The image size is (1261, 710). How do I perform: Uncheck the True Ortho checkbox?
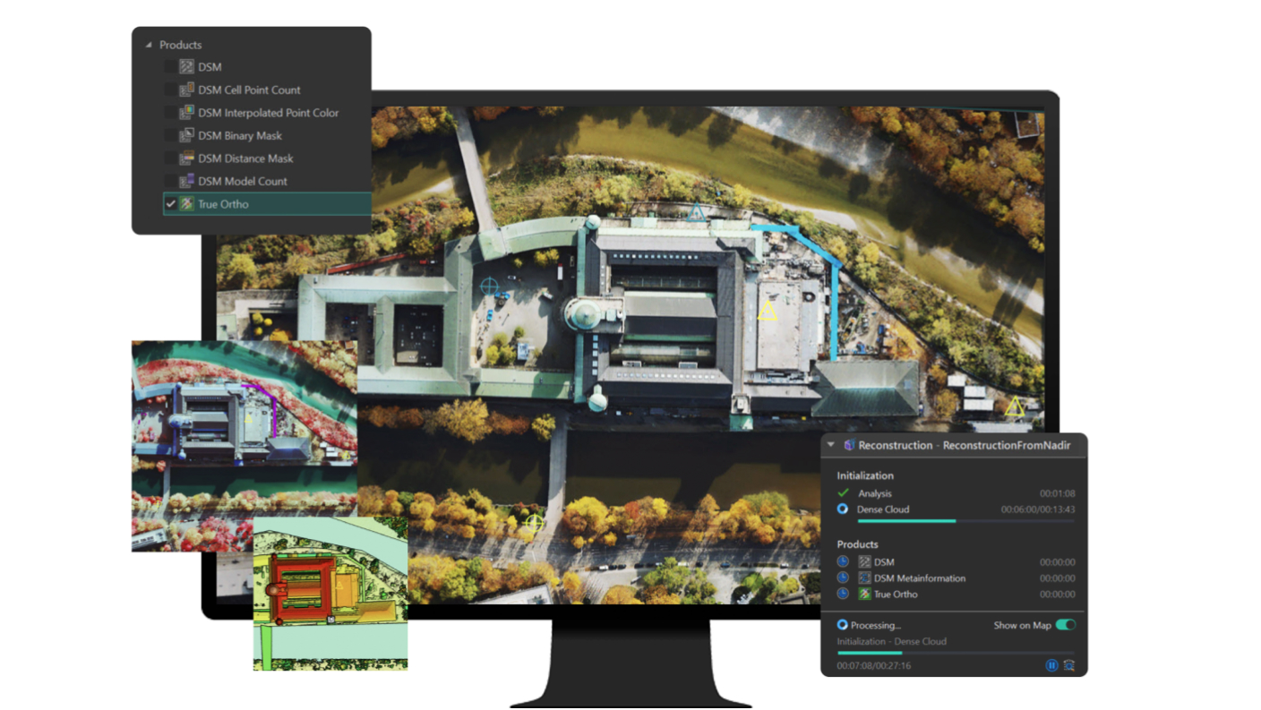click(170, 204)
